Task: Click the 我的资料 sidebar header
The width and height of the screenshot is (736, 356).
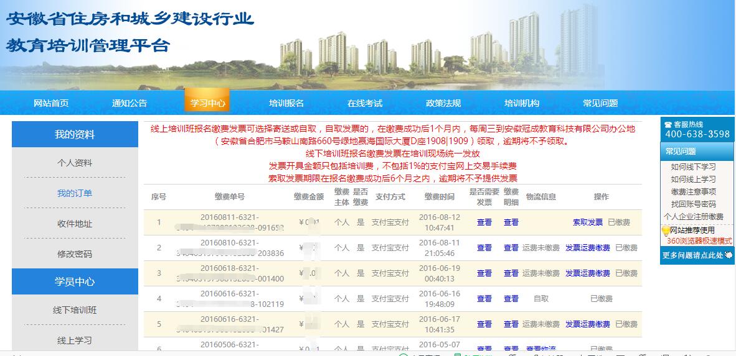Action: pyautogui.click(x=75, y=134)
